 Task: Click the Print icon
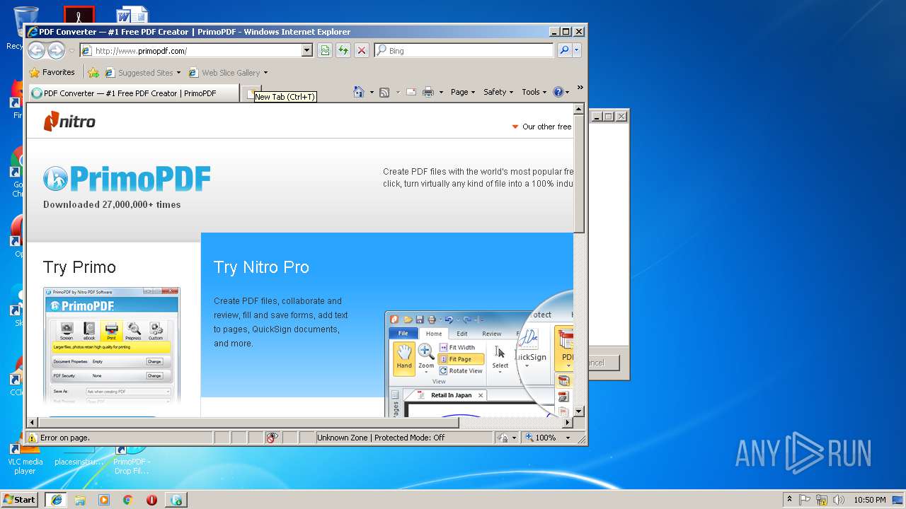coord(428,92)
